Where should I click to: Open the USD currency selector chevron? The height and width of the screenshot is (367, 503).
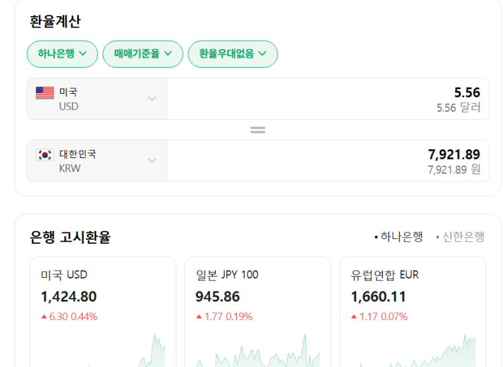(x=152, y=99)
